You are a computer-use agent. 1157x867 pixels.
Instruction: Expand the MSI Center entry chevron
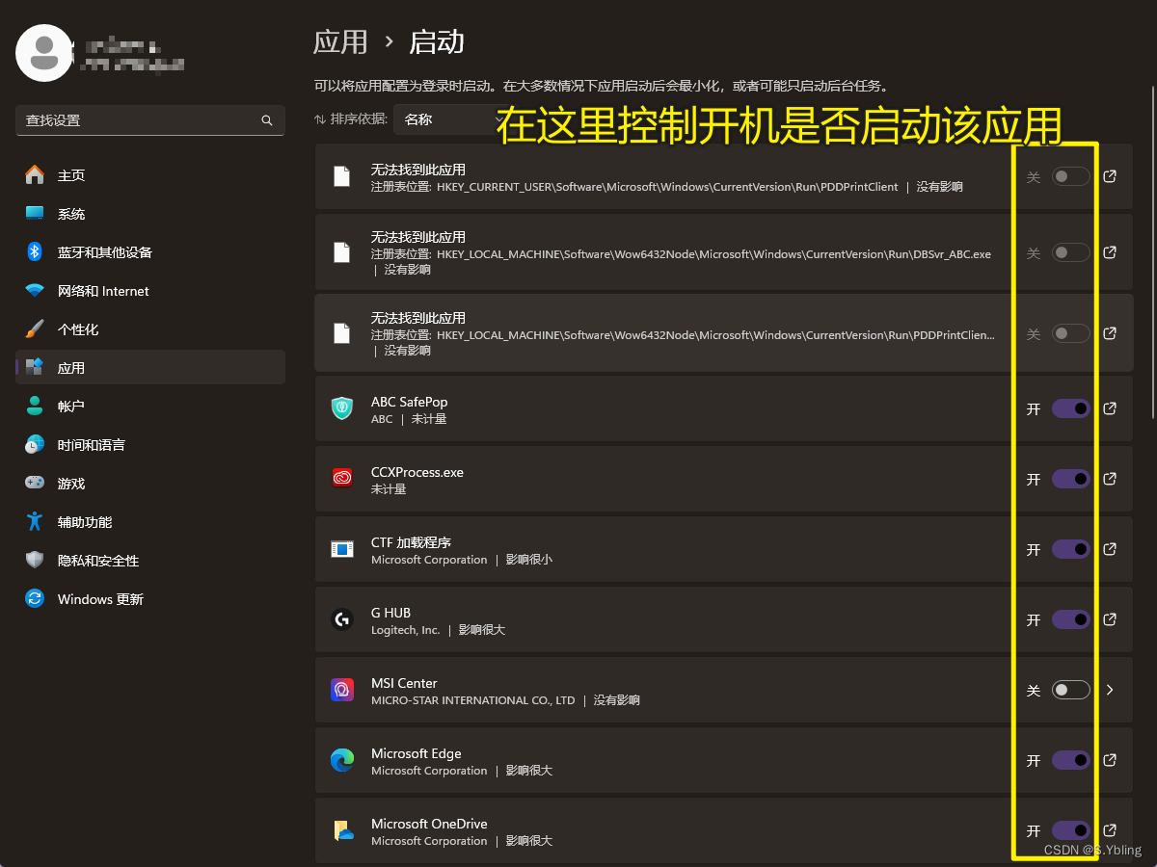click(x=1110, y=690)
